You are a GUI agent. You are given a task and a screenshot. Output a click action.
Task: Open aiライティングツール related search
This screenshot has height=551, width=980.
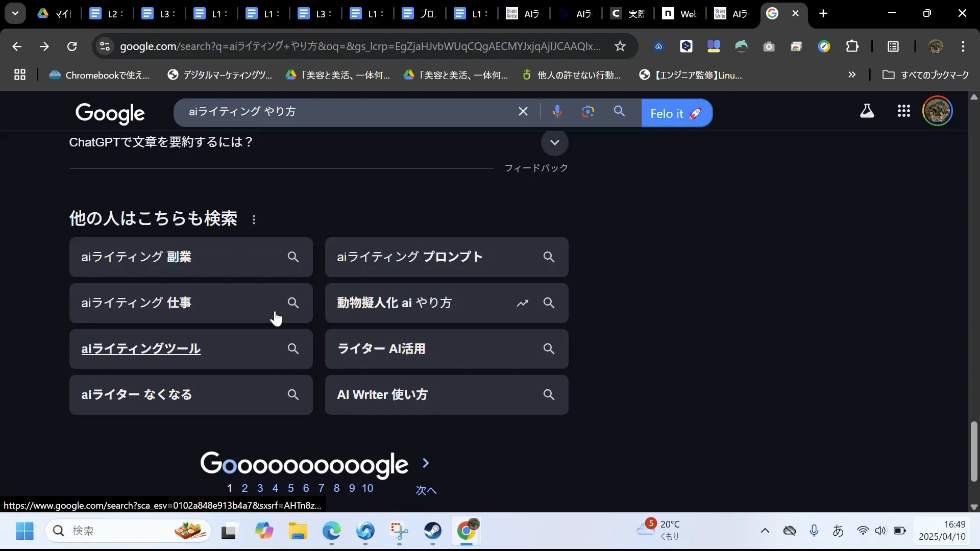click(x=191, y=349)
